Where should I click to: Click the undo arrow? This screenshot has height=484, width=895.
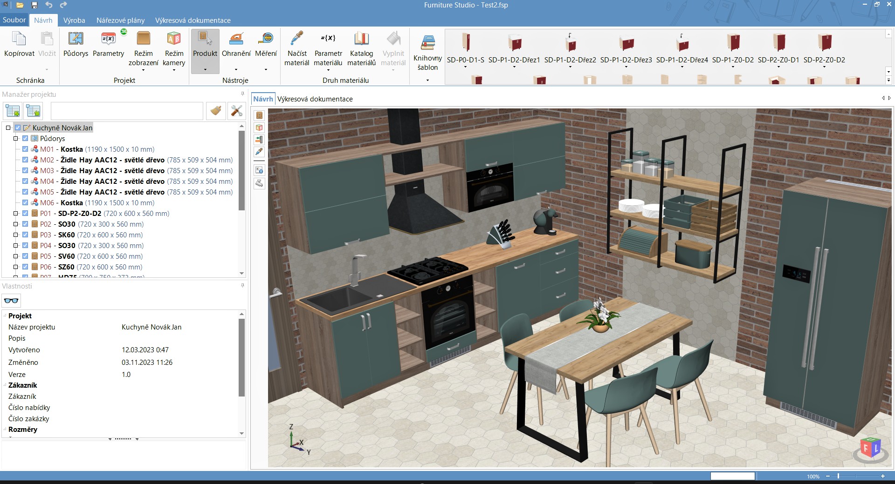coord(49,5)
